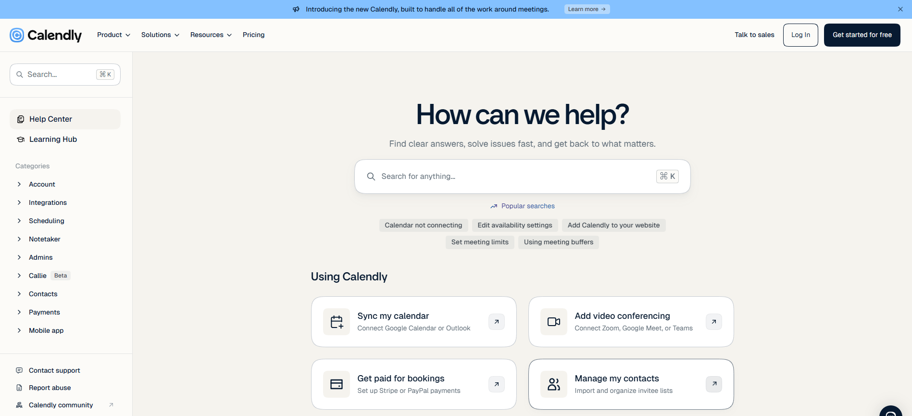The height and width of the screenshot is (416, 912).
Task: Click the Popular searches trending icon
Action: (x=494, y=206)
